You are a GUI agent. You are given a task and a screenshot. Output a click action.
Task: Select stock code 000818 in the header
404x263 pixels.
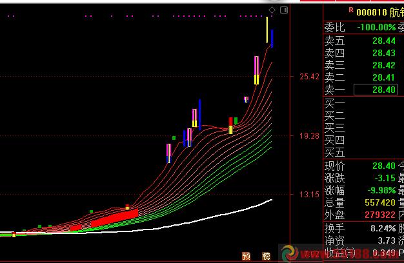click(372, 11)
